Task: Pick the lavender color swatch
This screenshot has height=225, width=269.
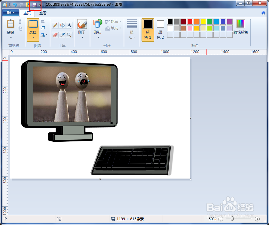Action: (x=230, y=28)
